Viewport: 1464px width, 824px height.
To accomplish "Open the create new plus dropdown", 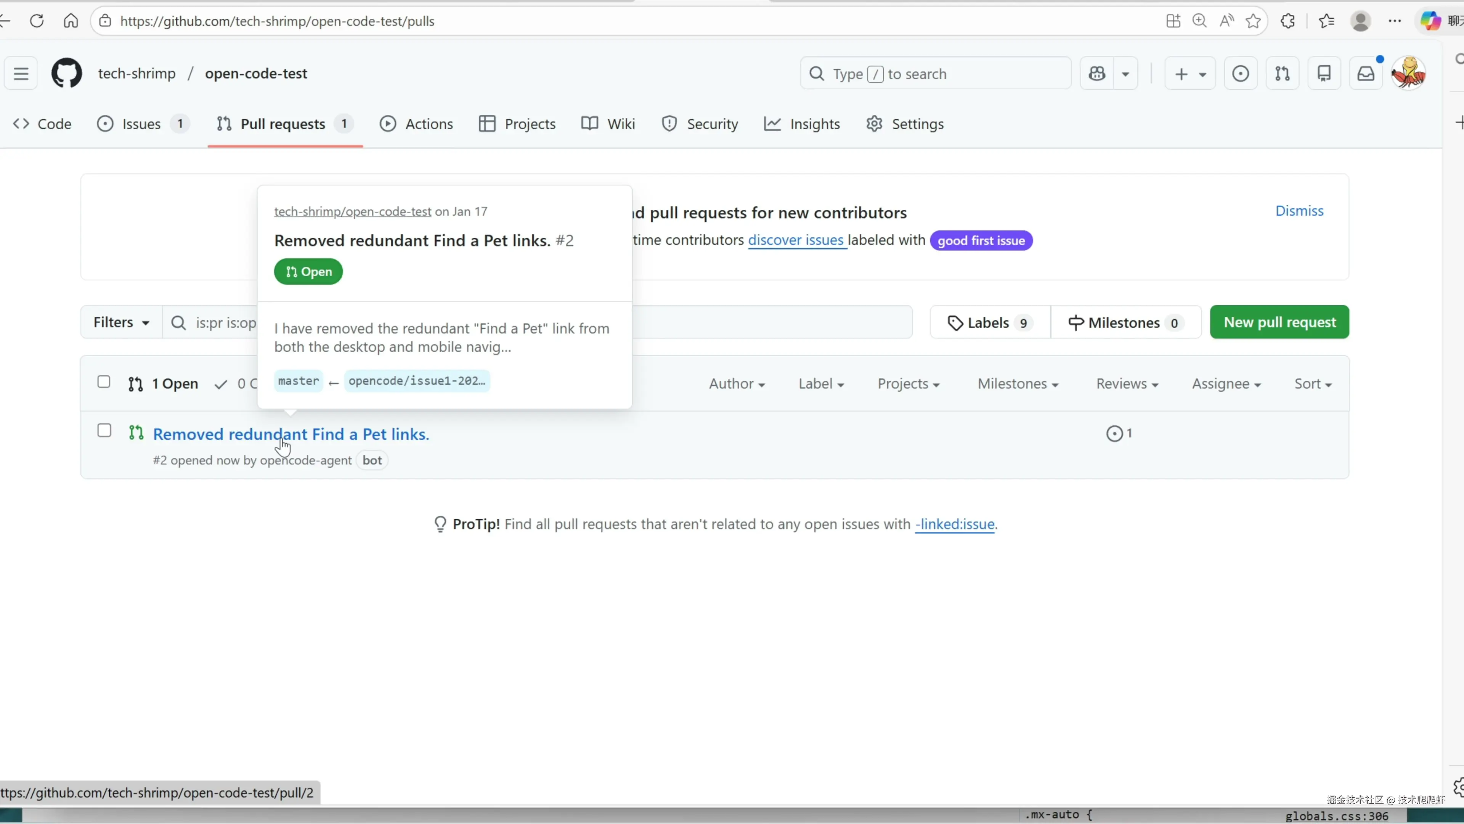I will tap(1189, 73).
